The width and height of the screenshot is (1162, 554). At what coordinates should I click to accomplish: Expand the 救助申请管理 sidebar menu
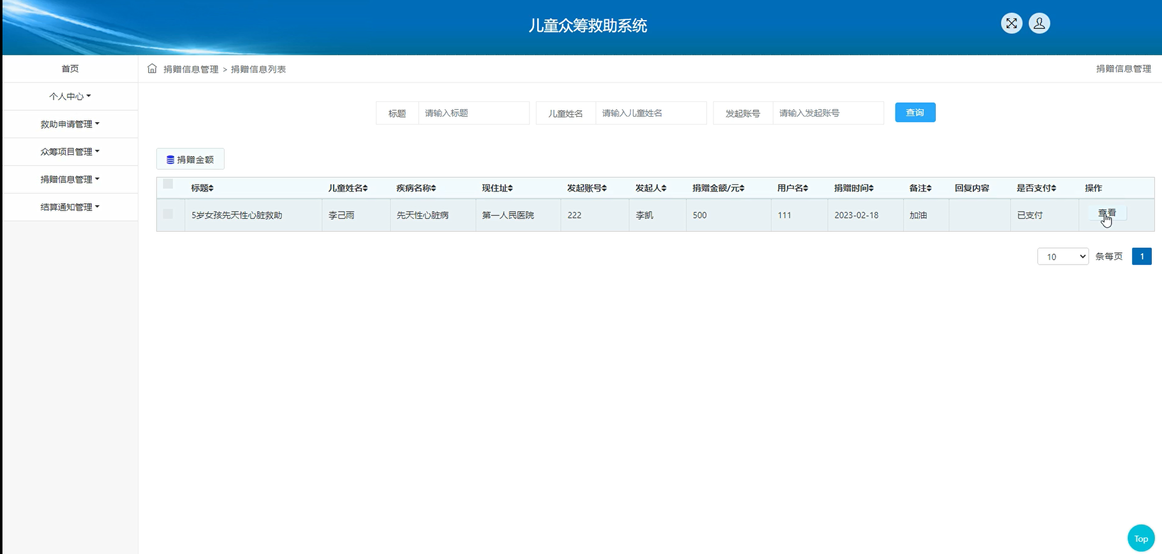click(x=70, y=124)
